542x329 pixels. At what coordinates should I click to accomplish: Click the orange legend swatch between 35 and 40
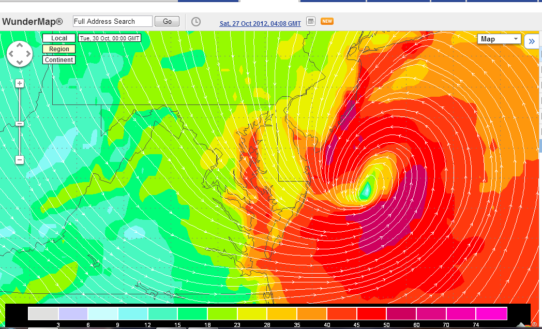pyautogui.click(x=312, y=313)
